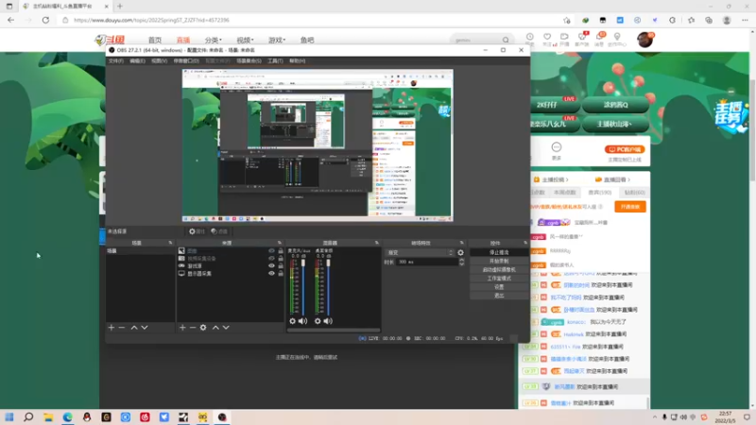Image resolution: width=756 pixels, height=425 pixels.
Task: Expand the 视频 dropdown in Douyu navigation
Action: pos(245,40)
